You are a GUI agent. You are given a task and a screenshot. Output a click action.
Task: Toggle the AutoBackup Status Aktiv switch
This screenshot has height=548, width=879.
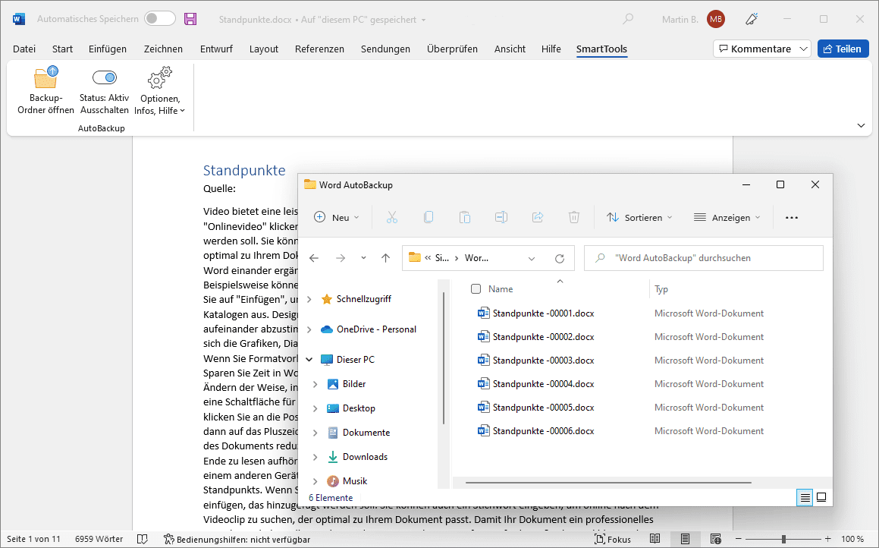pos(105,77)
